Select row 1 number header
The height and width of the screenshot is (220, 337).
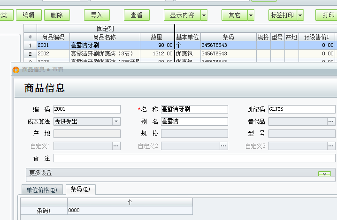pyautogui.click(x=31, y=46)
